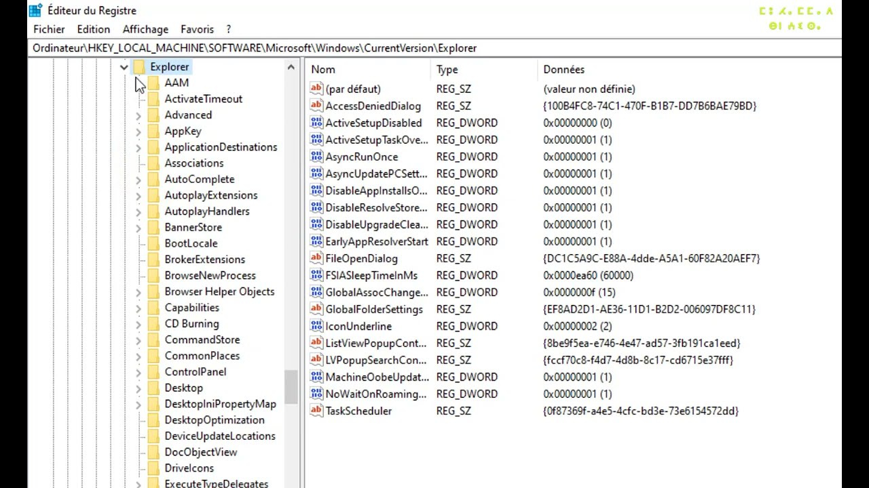Select the ActivateTimeout folder icon
Image resolution: width=869 pixels, height=488 pixels.
(153, 99)
